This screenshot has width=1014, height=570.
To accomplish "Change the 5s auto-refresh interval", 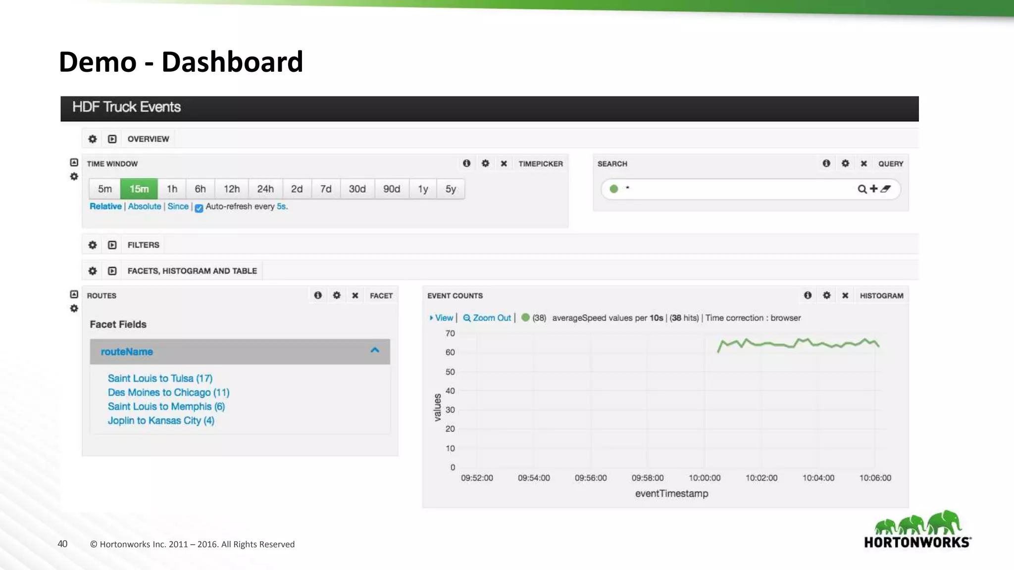I will [281, 206].
